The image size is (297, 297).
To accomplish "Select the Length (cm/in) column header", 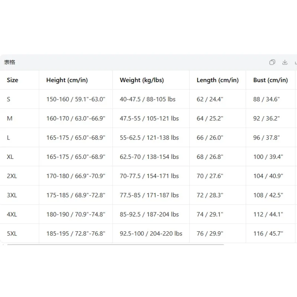I will (x=218, y=80).
